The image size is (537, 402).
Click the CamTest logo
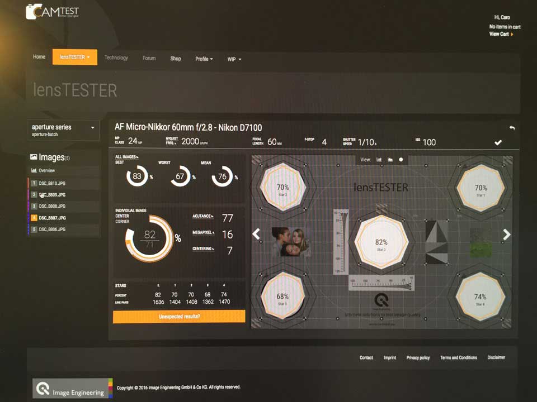click(x=53, y=11)
